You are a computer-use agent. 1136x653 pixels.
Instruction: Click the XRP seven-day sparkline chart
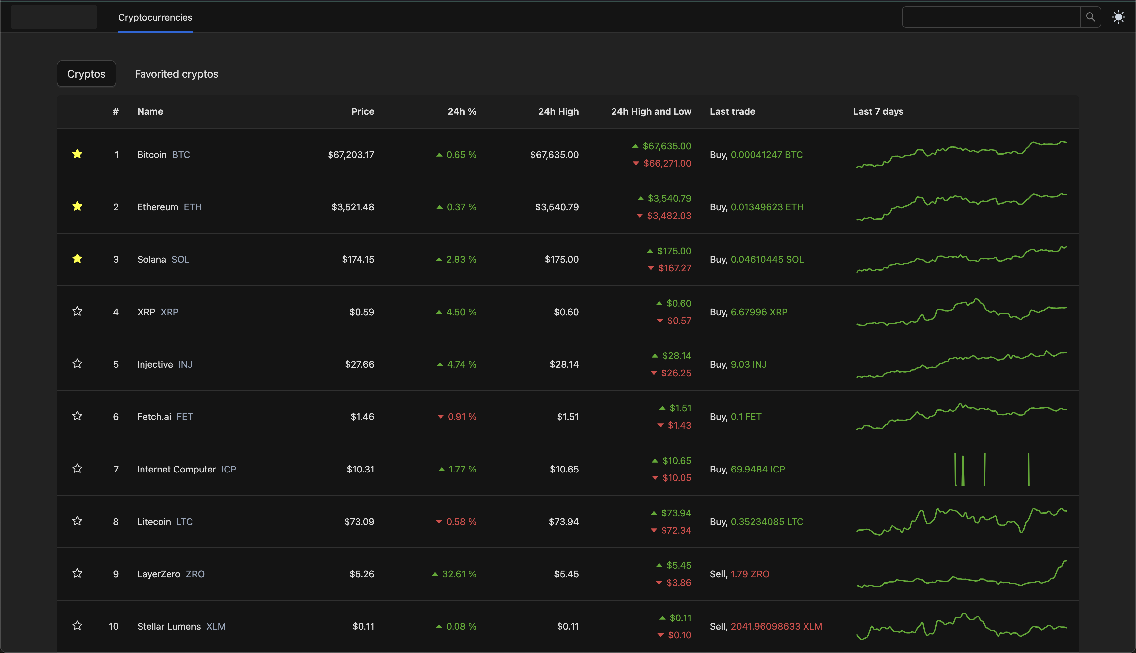point(961,312)
